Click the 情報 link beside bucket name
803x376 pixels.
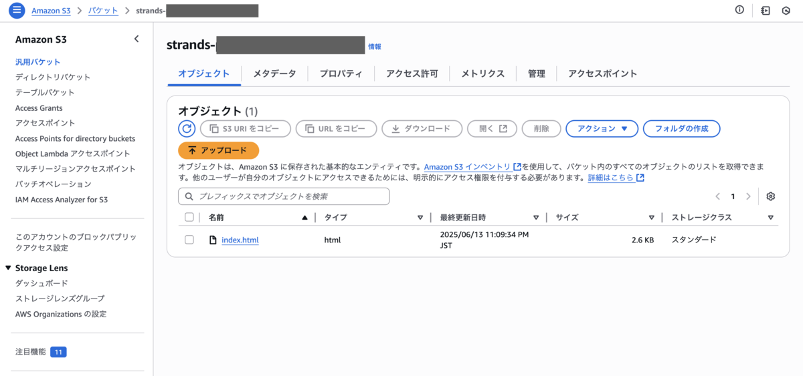[x=375, y=47]
